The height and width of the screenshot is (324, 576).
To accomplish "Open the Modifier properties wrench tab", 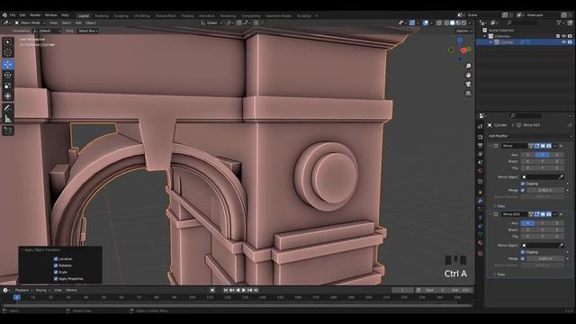I will coord(480,201).
